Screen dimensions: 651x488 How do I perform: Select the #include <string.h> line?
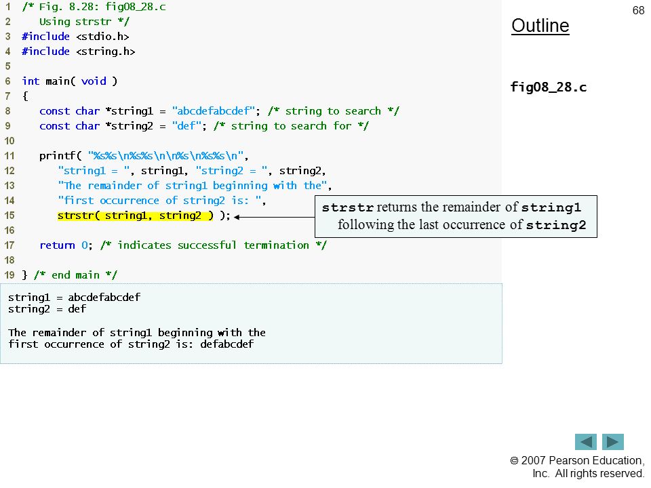(x=79, y=52)
